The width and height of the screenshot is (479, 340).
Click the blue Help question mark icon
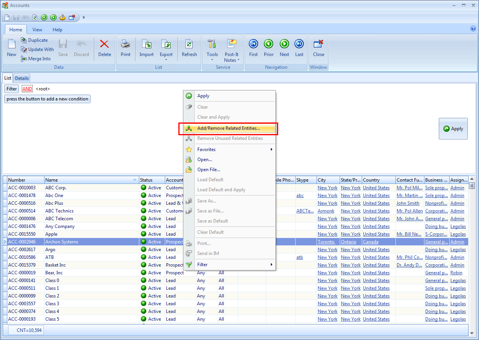tap(473, 29)
